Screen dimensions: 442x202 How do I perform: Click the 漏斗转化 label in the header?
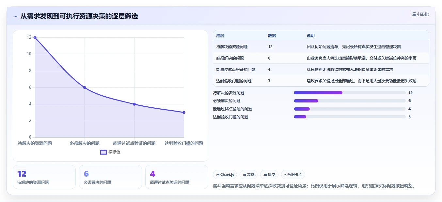point(420,15)
